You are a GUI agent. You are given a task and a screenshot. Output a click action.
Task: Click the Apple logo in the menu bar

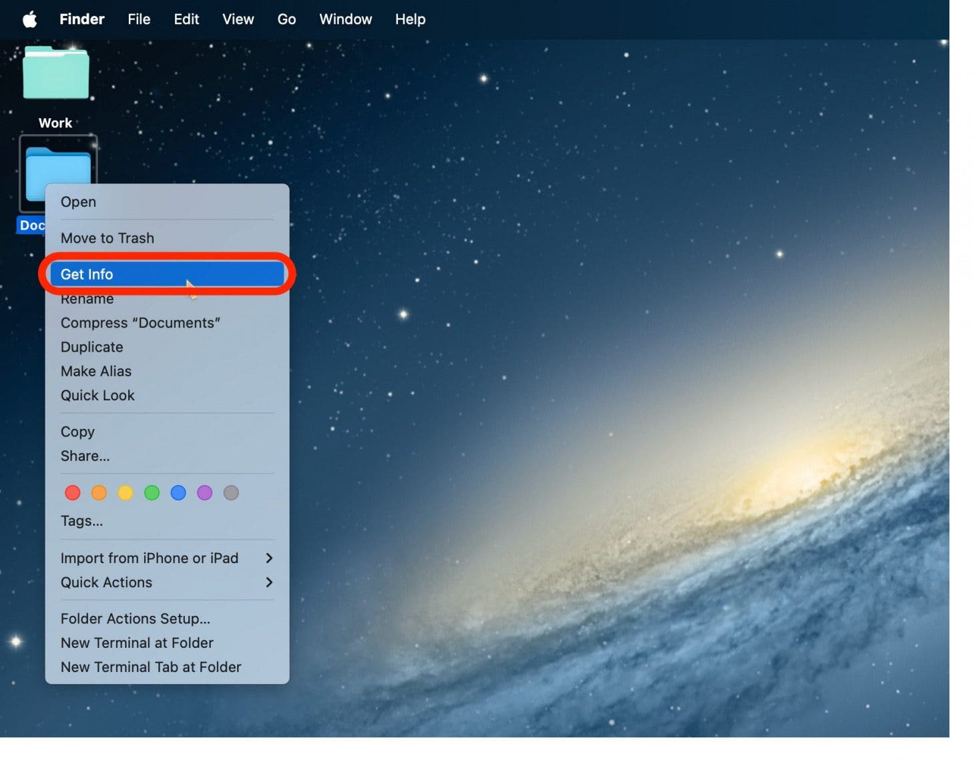tap(29, 19)
